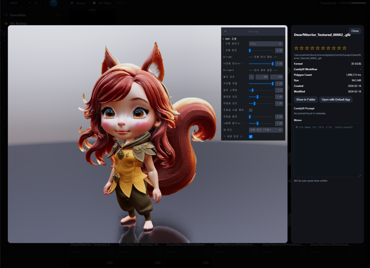Open the Latest sort dropdown in background
This screenshot has height=268, width=370.
20,3
